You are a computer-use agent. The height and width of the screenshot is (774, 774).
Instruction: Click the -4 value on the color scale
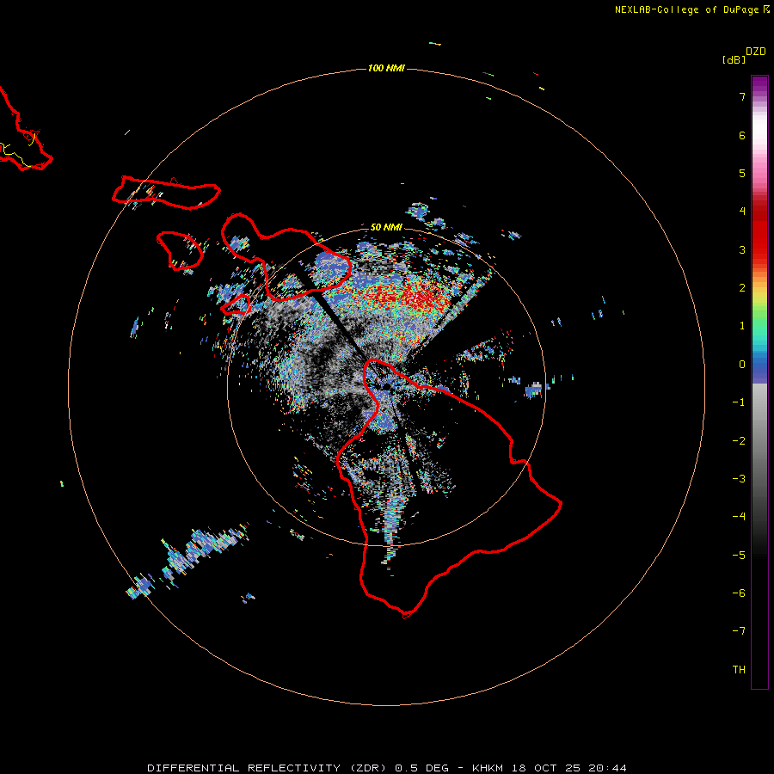coord(739,517)
